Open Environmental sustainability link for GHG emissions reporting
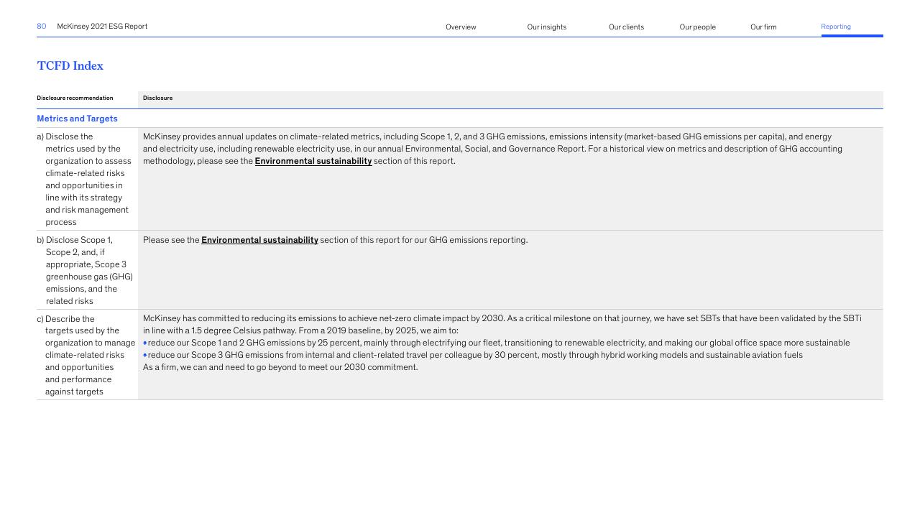Viewport: 920px width, 518px height. (259, 240)
